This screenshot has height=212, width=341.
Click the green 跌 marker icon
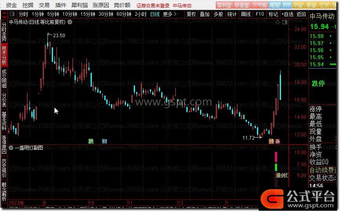point(91,141)
